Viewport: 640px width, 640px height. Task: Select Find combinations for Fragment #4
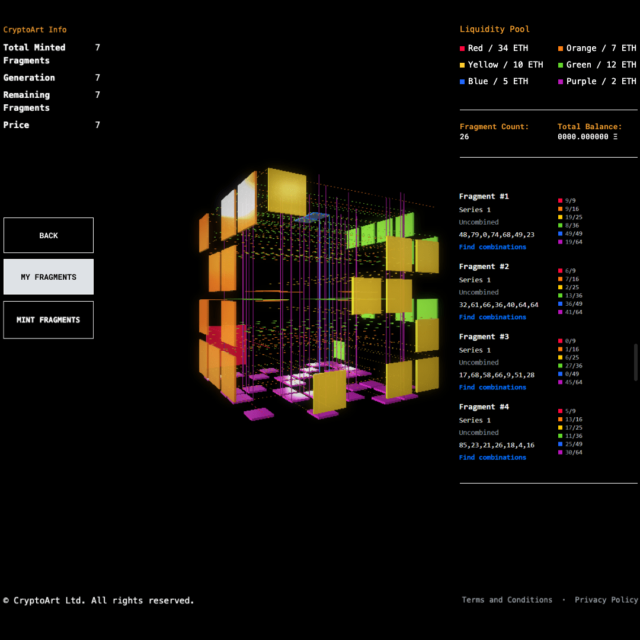tap(492, 457)
